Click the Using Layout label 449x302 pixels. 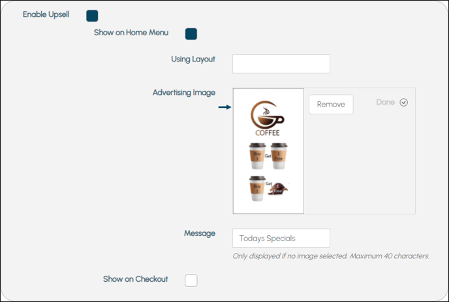click(193, 59)
